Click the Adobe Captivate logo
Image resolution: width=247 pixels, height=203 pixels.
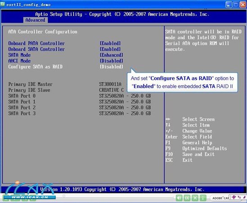220,198
